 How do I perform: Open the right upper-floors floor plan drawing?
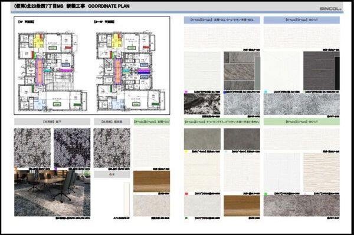coord(131,72)
